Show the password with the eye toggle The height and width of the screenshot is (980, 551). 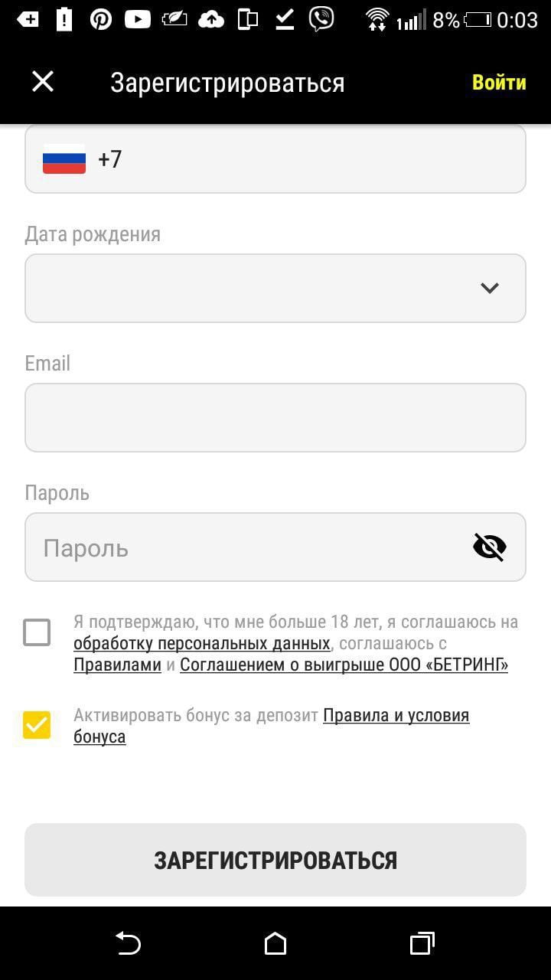click(488, 547)
